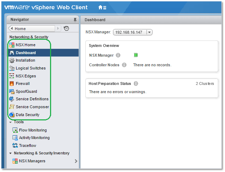Click the NSX Manager info icon
Screen dimensions: 225x172
point(118,55)
